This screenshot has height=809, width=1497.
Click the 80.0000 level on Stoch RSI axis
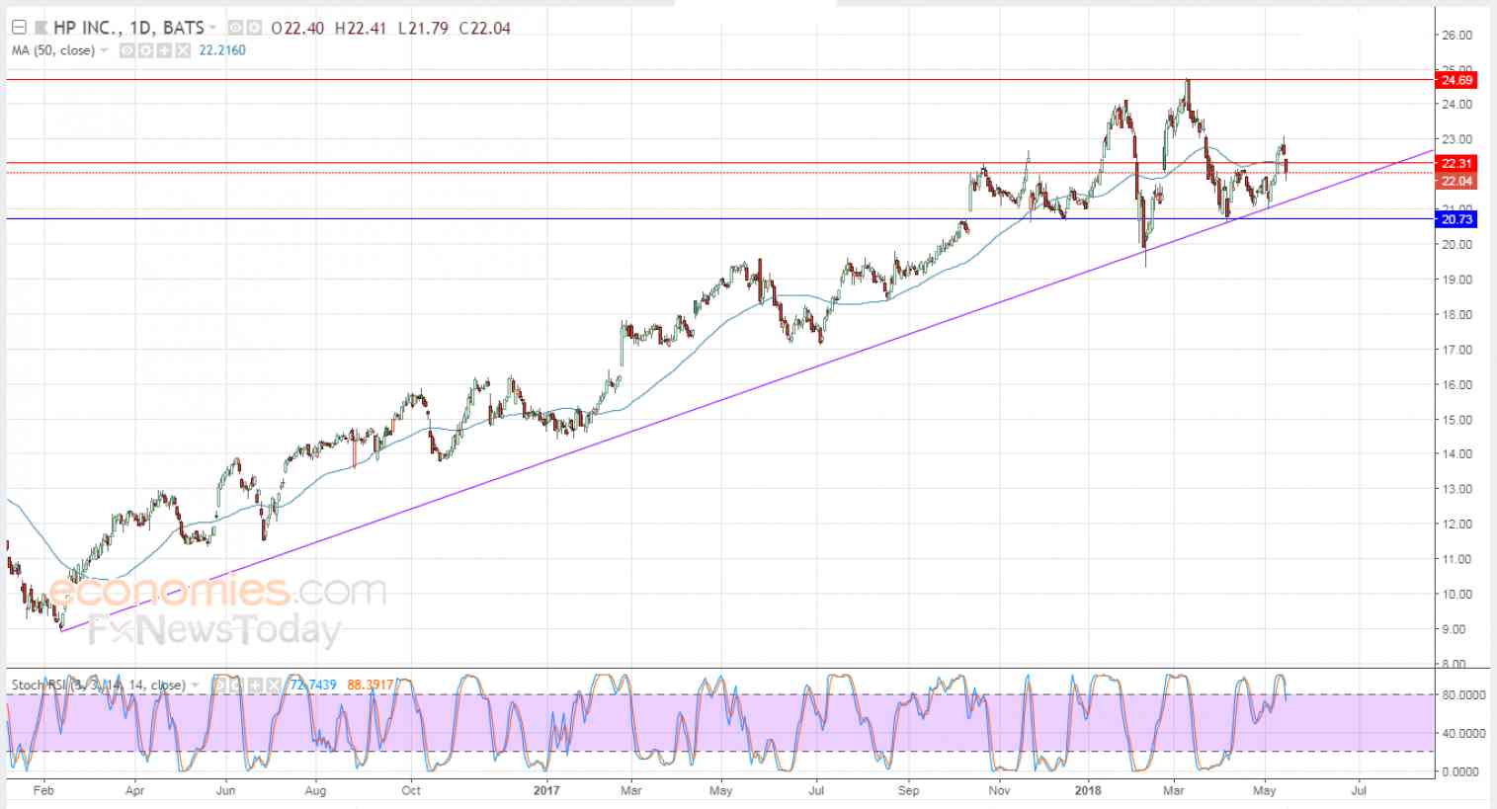[1463, 695]
